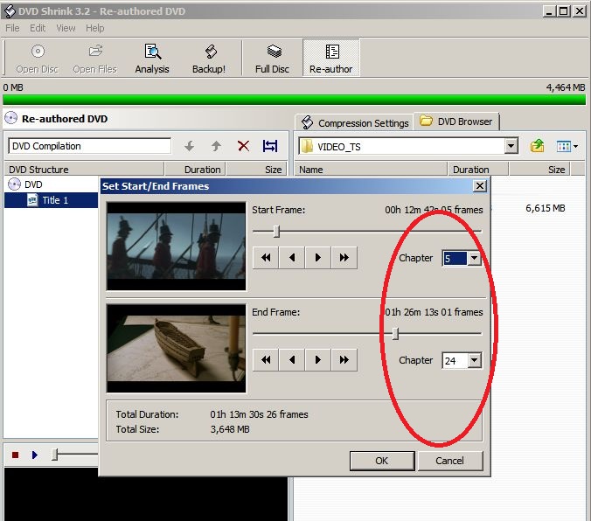Delete the title with the red X icon
Screen dimensions: 591x521
coord(244,146)
